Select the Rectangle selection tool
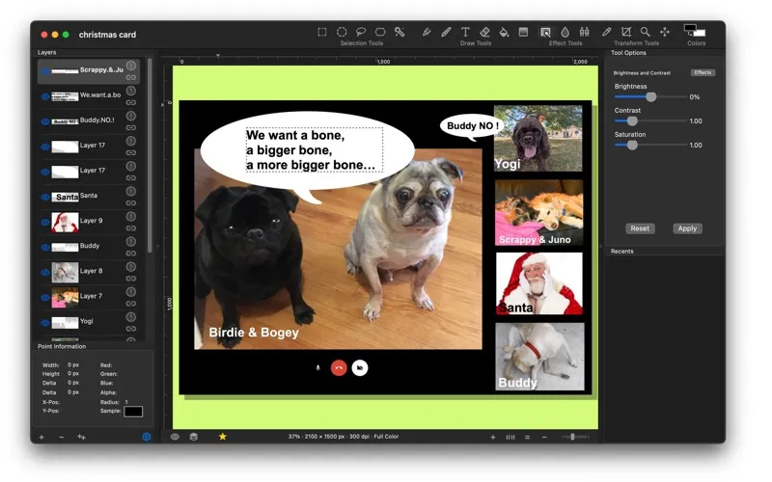 [322, 32]
